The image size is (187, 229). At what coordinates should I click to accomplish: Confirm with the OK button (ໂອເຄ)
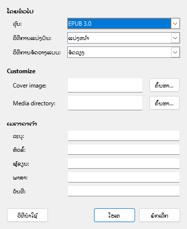[x=114, y=215]
